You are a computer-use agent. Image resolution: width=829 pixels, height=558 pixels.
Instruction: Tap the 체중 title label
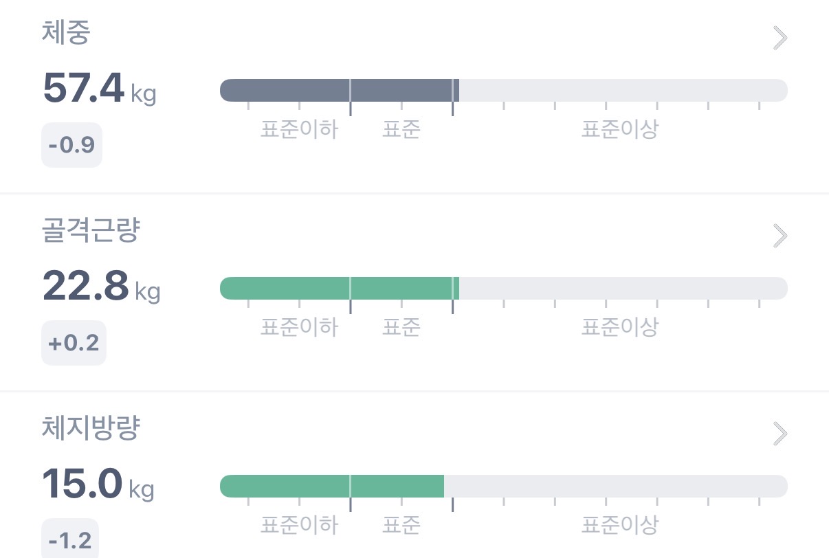pyautogui.click(x=66, y=33)
